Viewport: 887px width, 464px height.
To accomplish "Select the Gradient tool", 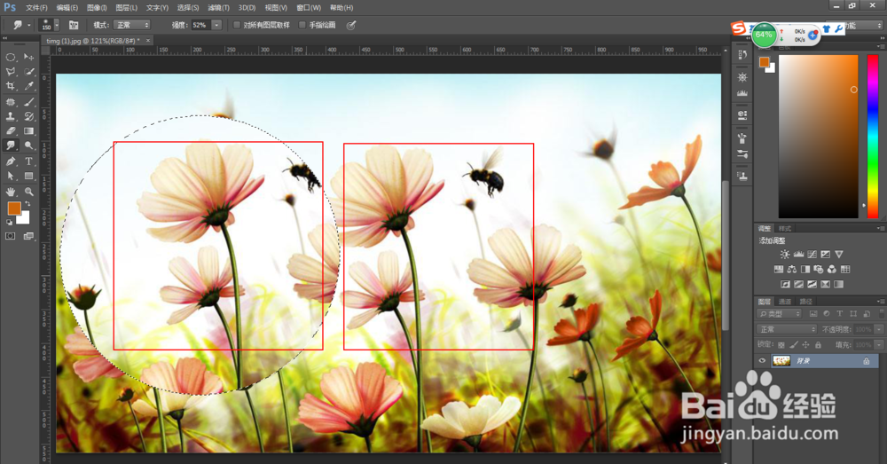I will coord(29,130).
